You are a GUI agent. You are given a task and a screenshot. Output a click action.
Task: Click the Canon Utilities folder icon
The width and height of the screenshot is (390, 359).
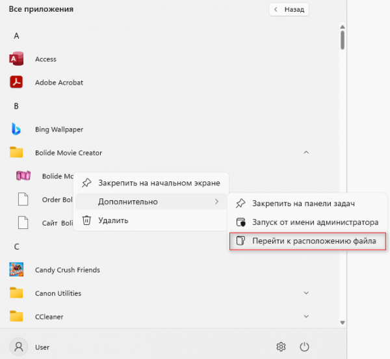16,293
